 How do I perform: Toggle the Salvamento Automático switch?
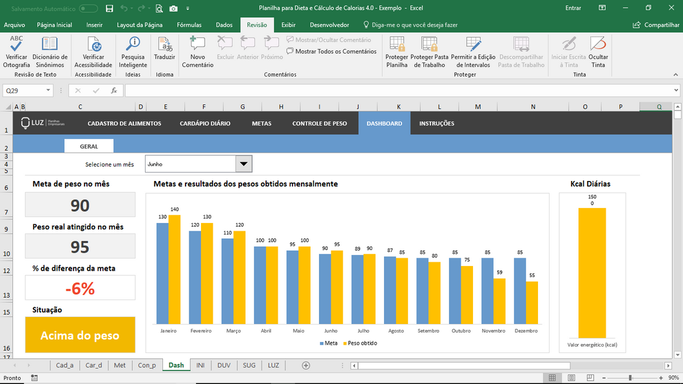(x=88, y=8)
